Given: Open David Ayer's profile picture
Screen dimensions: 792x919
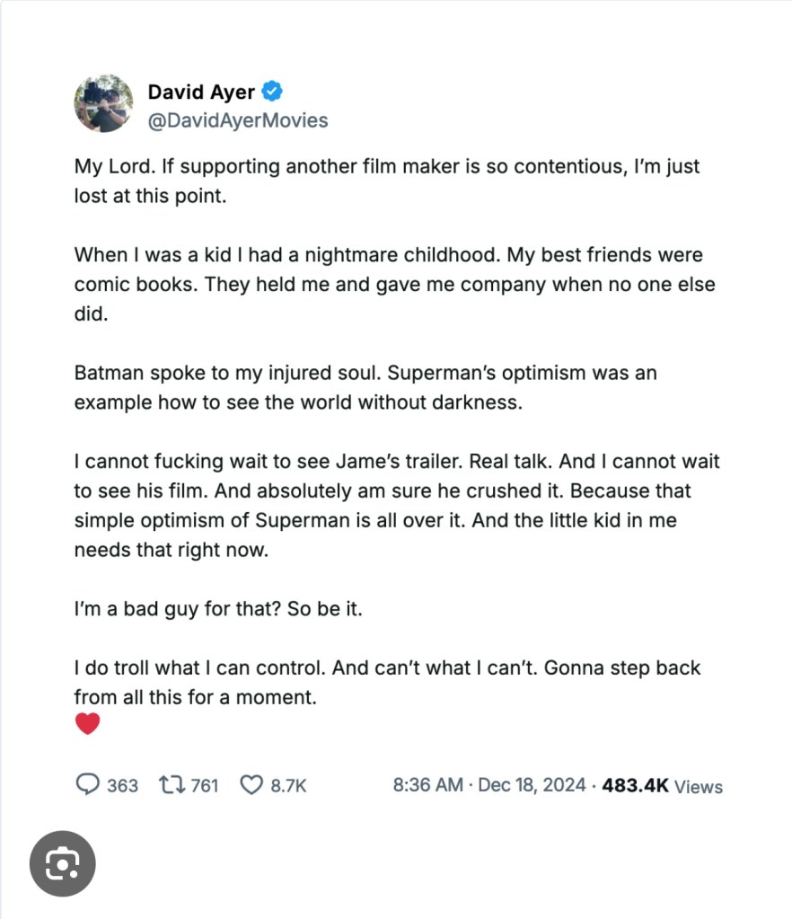Looking at the screenshot, I should [x=104, y=103].
